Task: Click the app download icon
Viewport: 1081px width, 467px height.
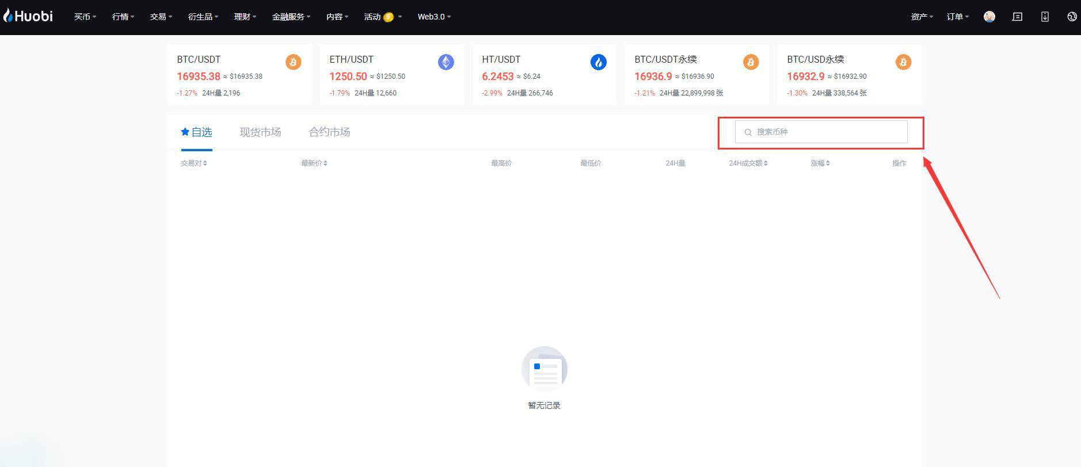Action: click(1045, 17)
